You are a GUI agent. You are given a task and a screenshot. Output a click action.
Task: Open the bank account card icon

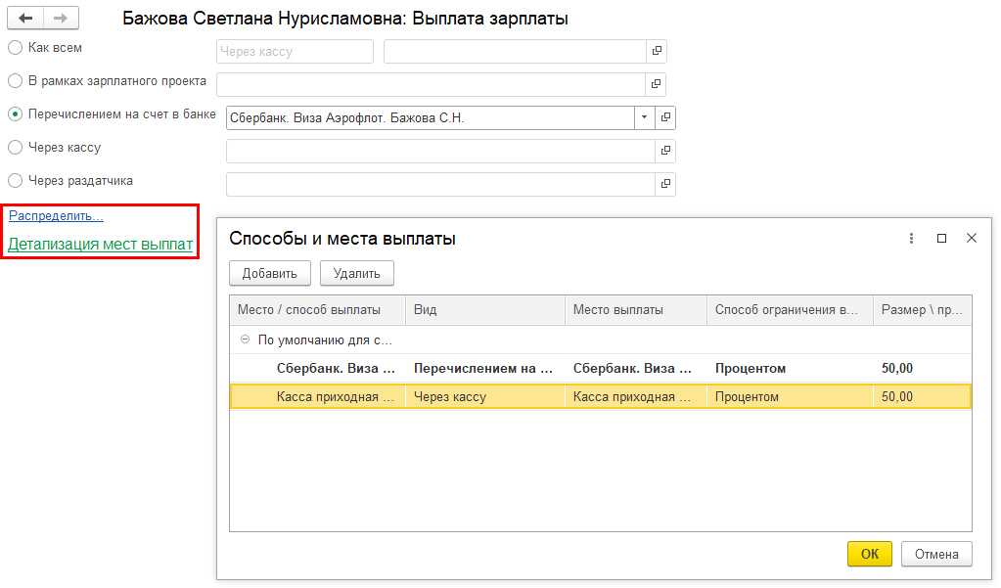[666, 117]
